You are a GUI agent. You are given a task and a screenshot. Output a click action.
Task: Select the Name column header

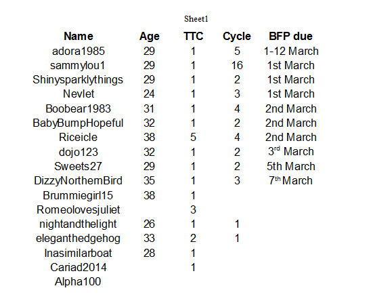[x=79, y=36]
